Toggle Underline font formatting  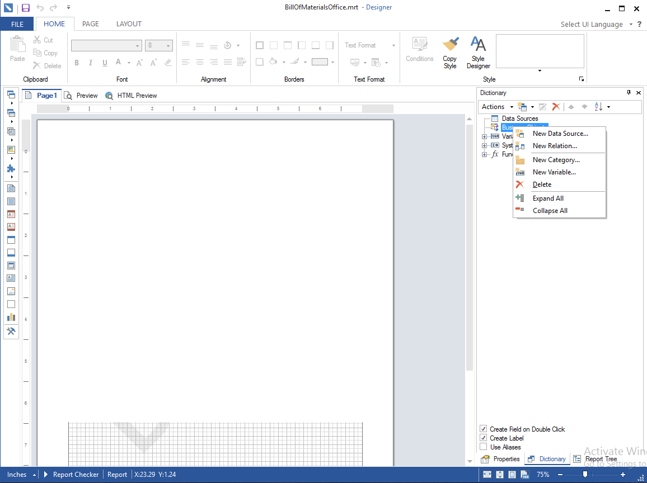click(x=105, y=63)
